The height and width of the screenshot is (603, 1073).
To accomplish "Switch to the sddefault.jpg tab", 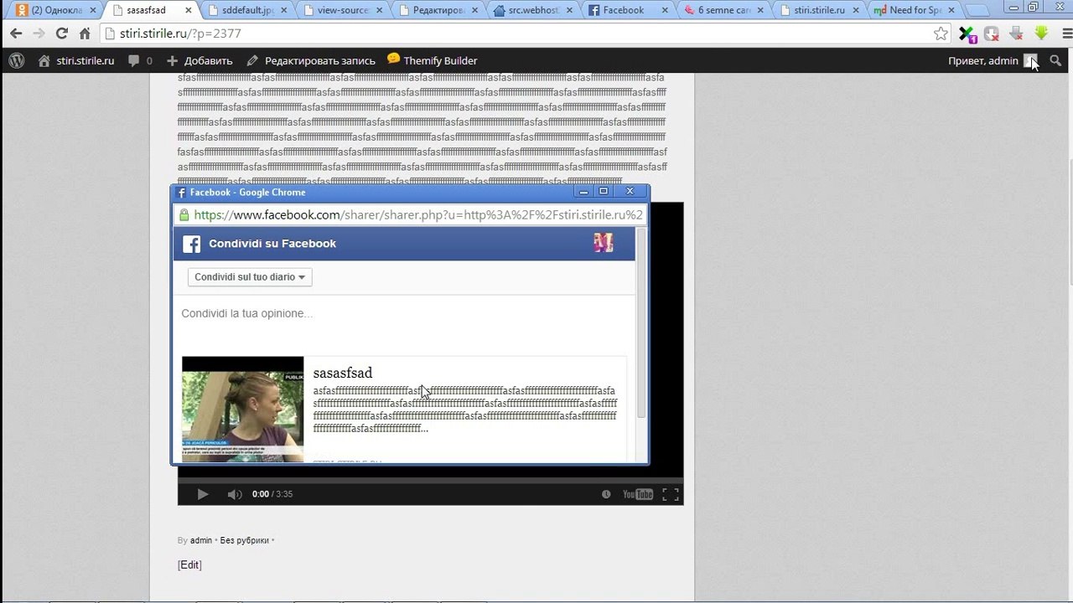I will point(248,10).
